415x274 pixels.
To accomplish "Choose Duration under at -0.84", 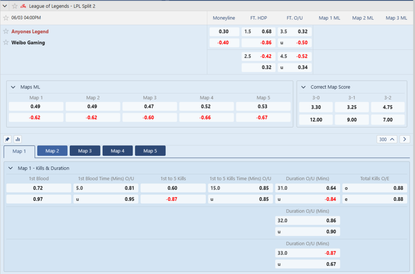I will click(x=308, y=199).
